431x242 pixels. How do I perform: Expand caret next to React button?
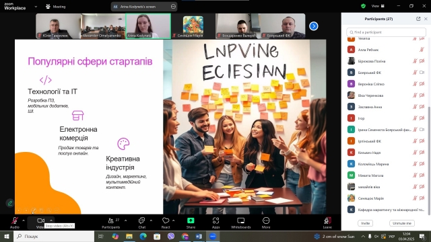(174, 220)
